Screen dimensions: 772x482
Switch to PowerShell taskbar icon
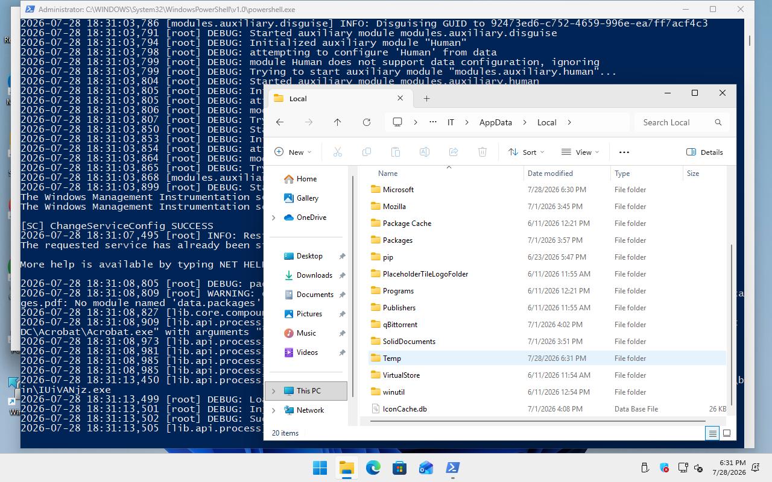(x=452, y=468)
